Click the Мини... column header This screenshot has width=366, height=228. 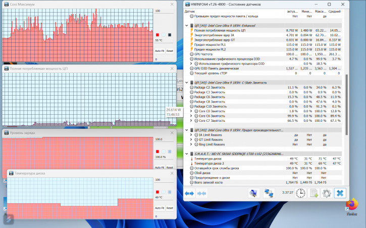pos(306,12)
